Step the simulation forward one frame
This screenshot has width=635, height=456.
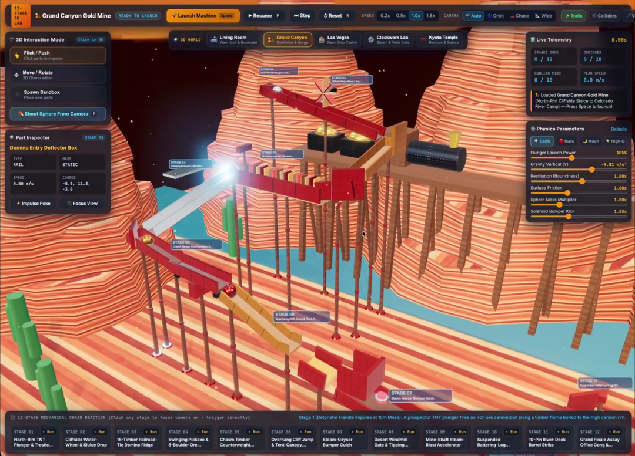[x=302, y=16]
